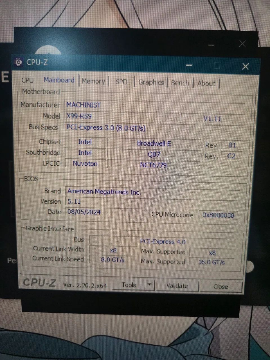Click the version text Ver. 2.20.2.x64
This screenshot has height=360, width=270.
coord(85,285)
